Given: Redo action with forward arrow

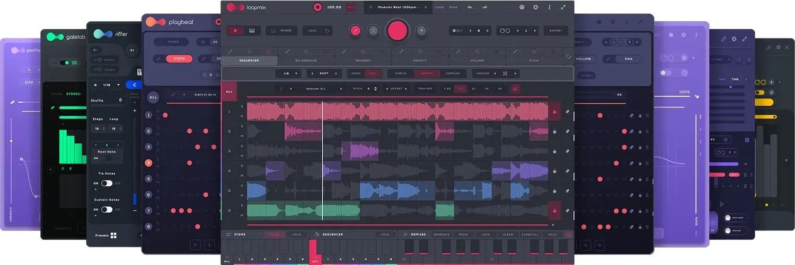Looking at the screenshot, I should pos(484,7).
